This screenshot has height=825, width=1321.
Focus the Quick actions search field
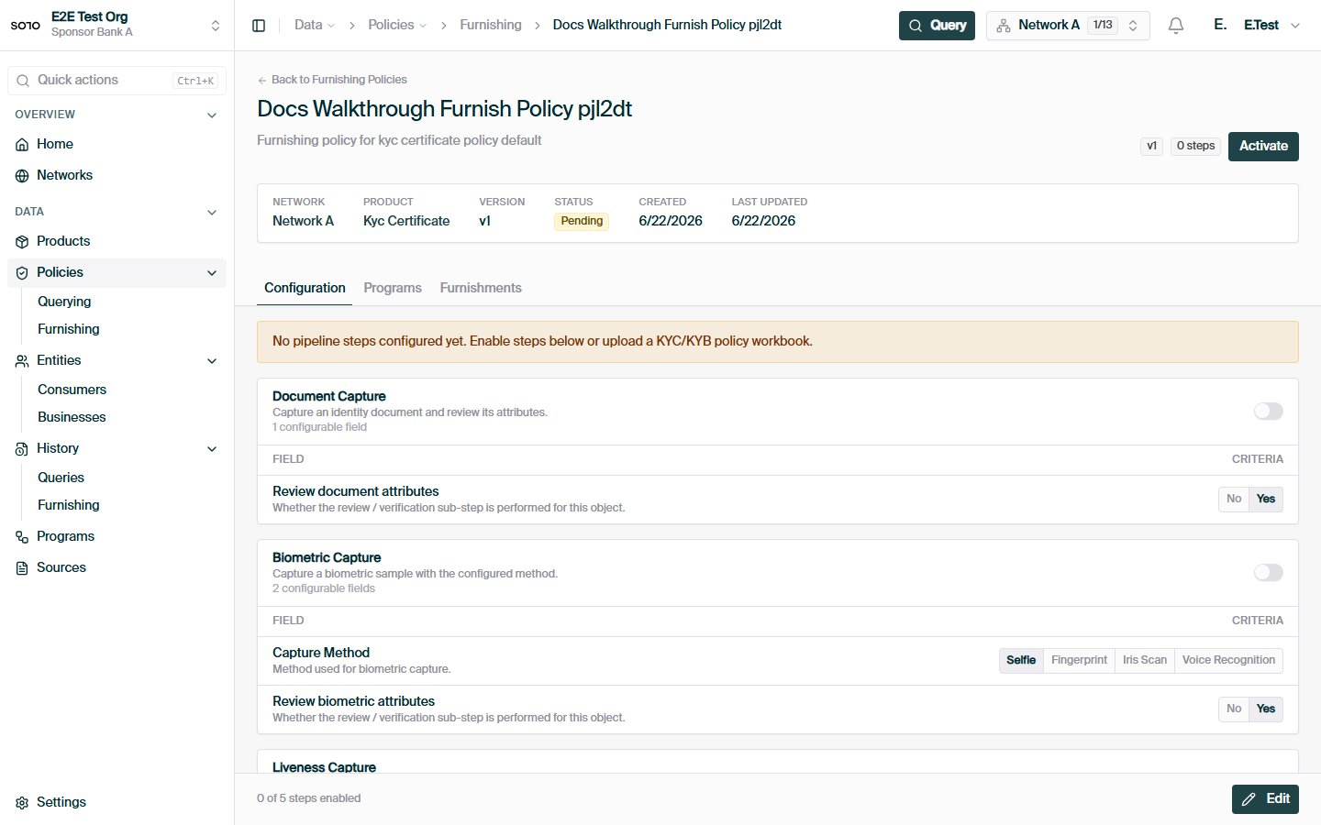click(117, 81)
